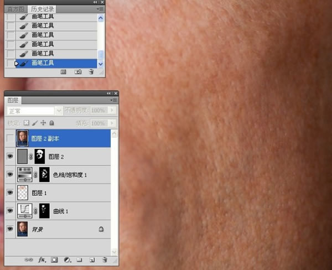Switch to the 直方图 tab
The height and width of the screenshot is (270, 332).
(x=15, y=9)
